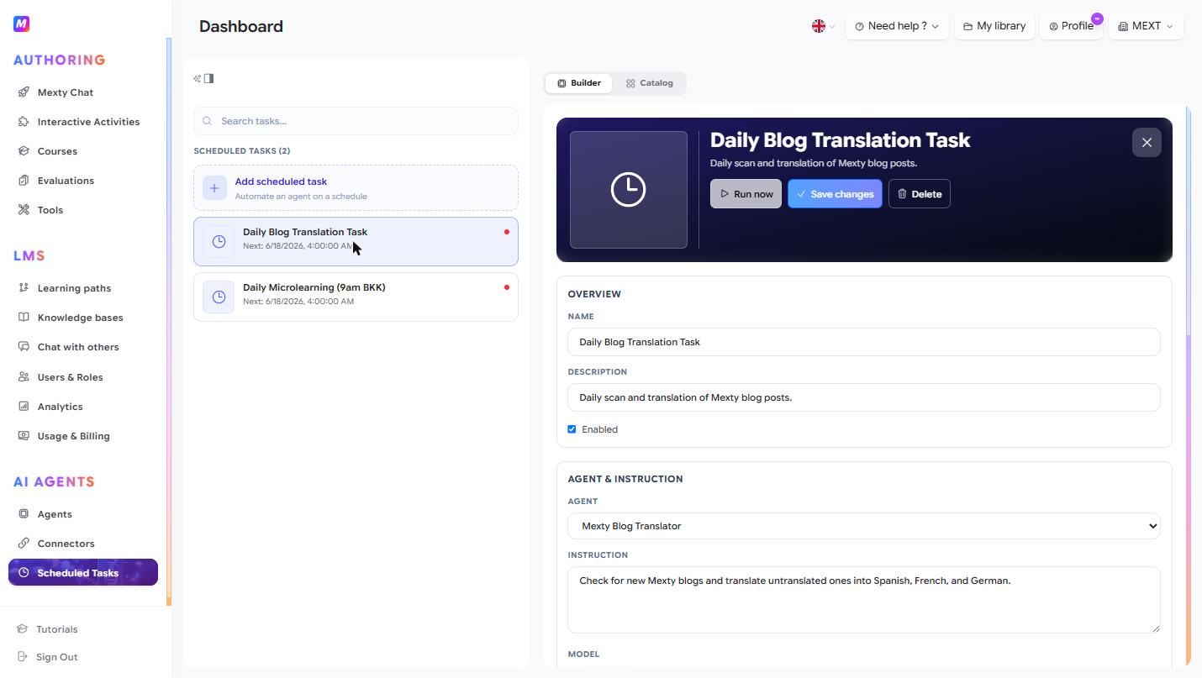Run the task now
Image resolution: width=1202 pixels, height=678 pixels.
tap(746, 194)
